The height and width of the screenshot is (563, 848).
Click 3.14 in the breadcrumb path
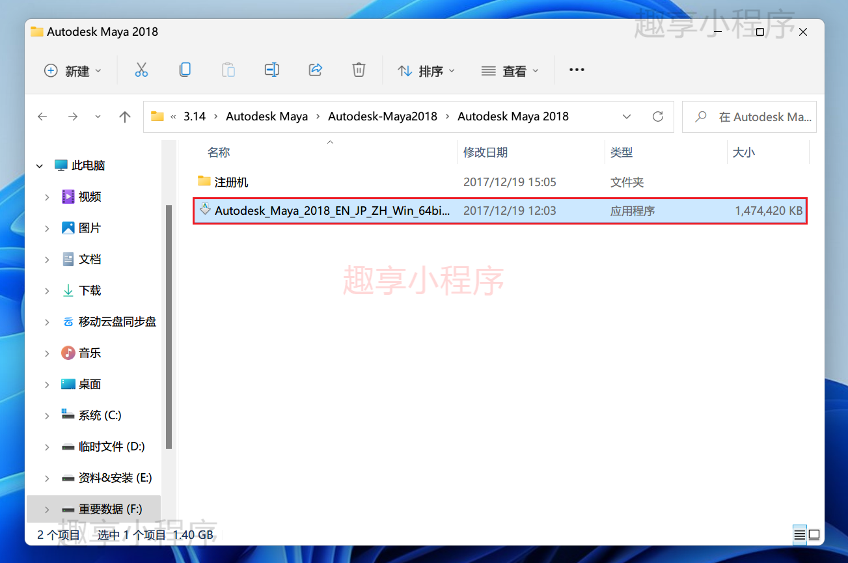(x=195, y=117)
